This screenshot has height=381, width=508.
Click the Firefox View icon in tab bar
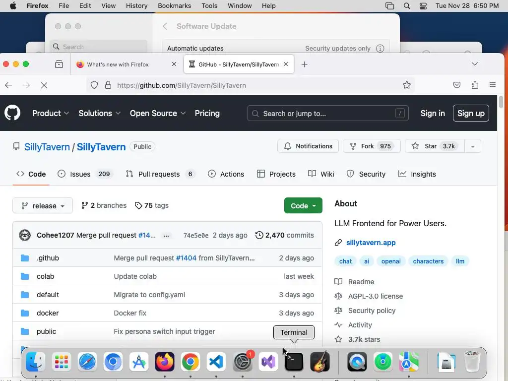point(59,64)
